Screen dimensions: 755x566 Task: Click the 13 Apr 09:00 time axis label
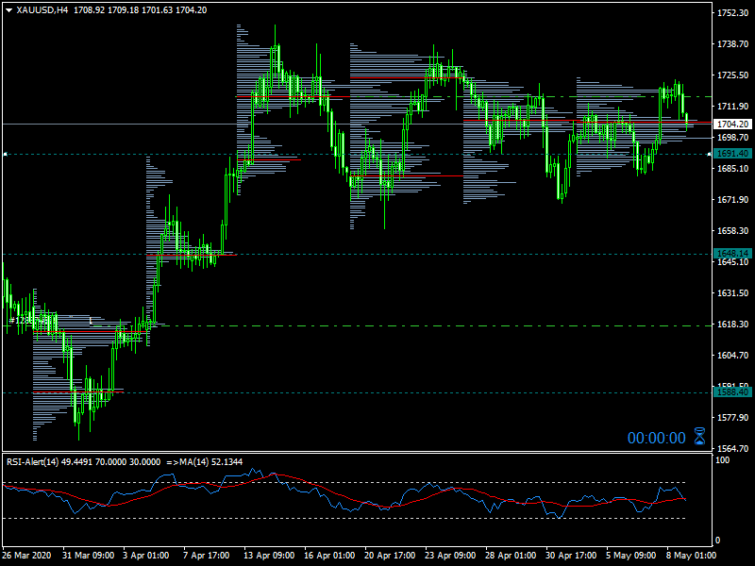[268, 556]
